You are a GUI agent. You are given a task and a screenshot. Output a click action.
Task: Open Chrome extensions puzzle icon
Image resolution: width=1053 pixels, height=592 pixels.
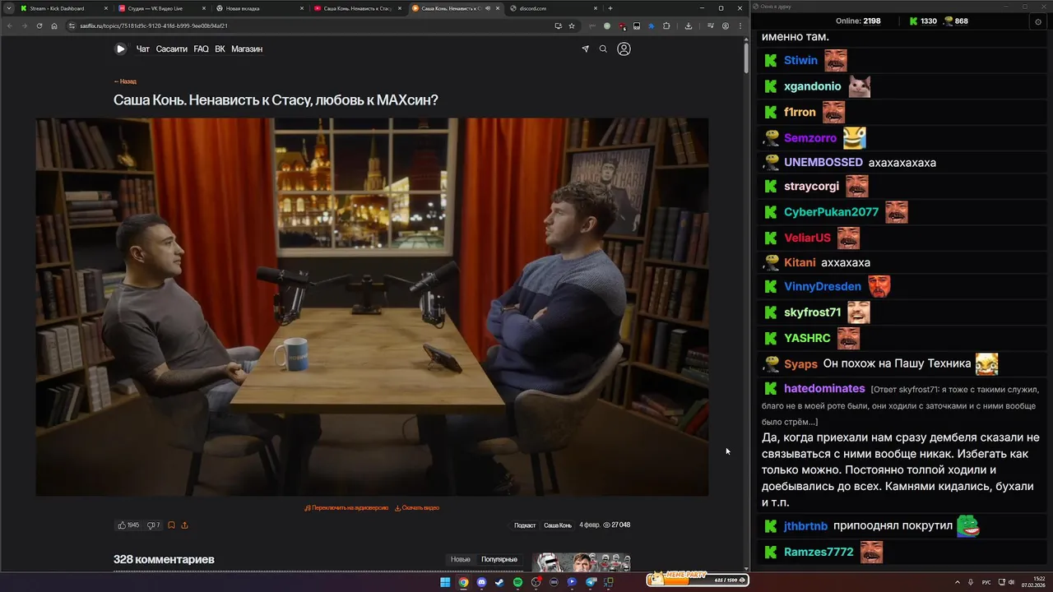coord(666,25)
